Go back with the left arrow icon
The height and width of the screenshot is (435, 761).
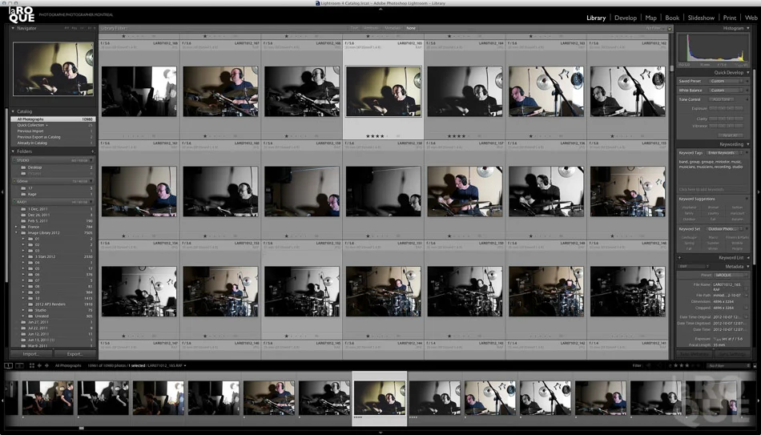click(x=40, y=365)
